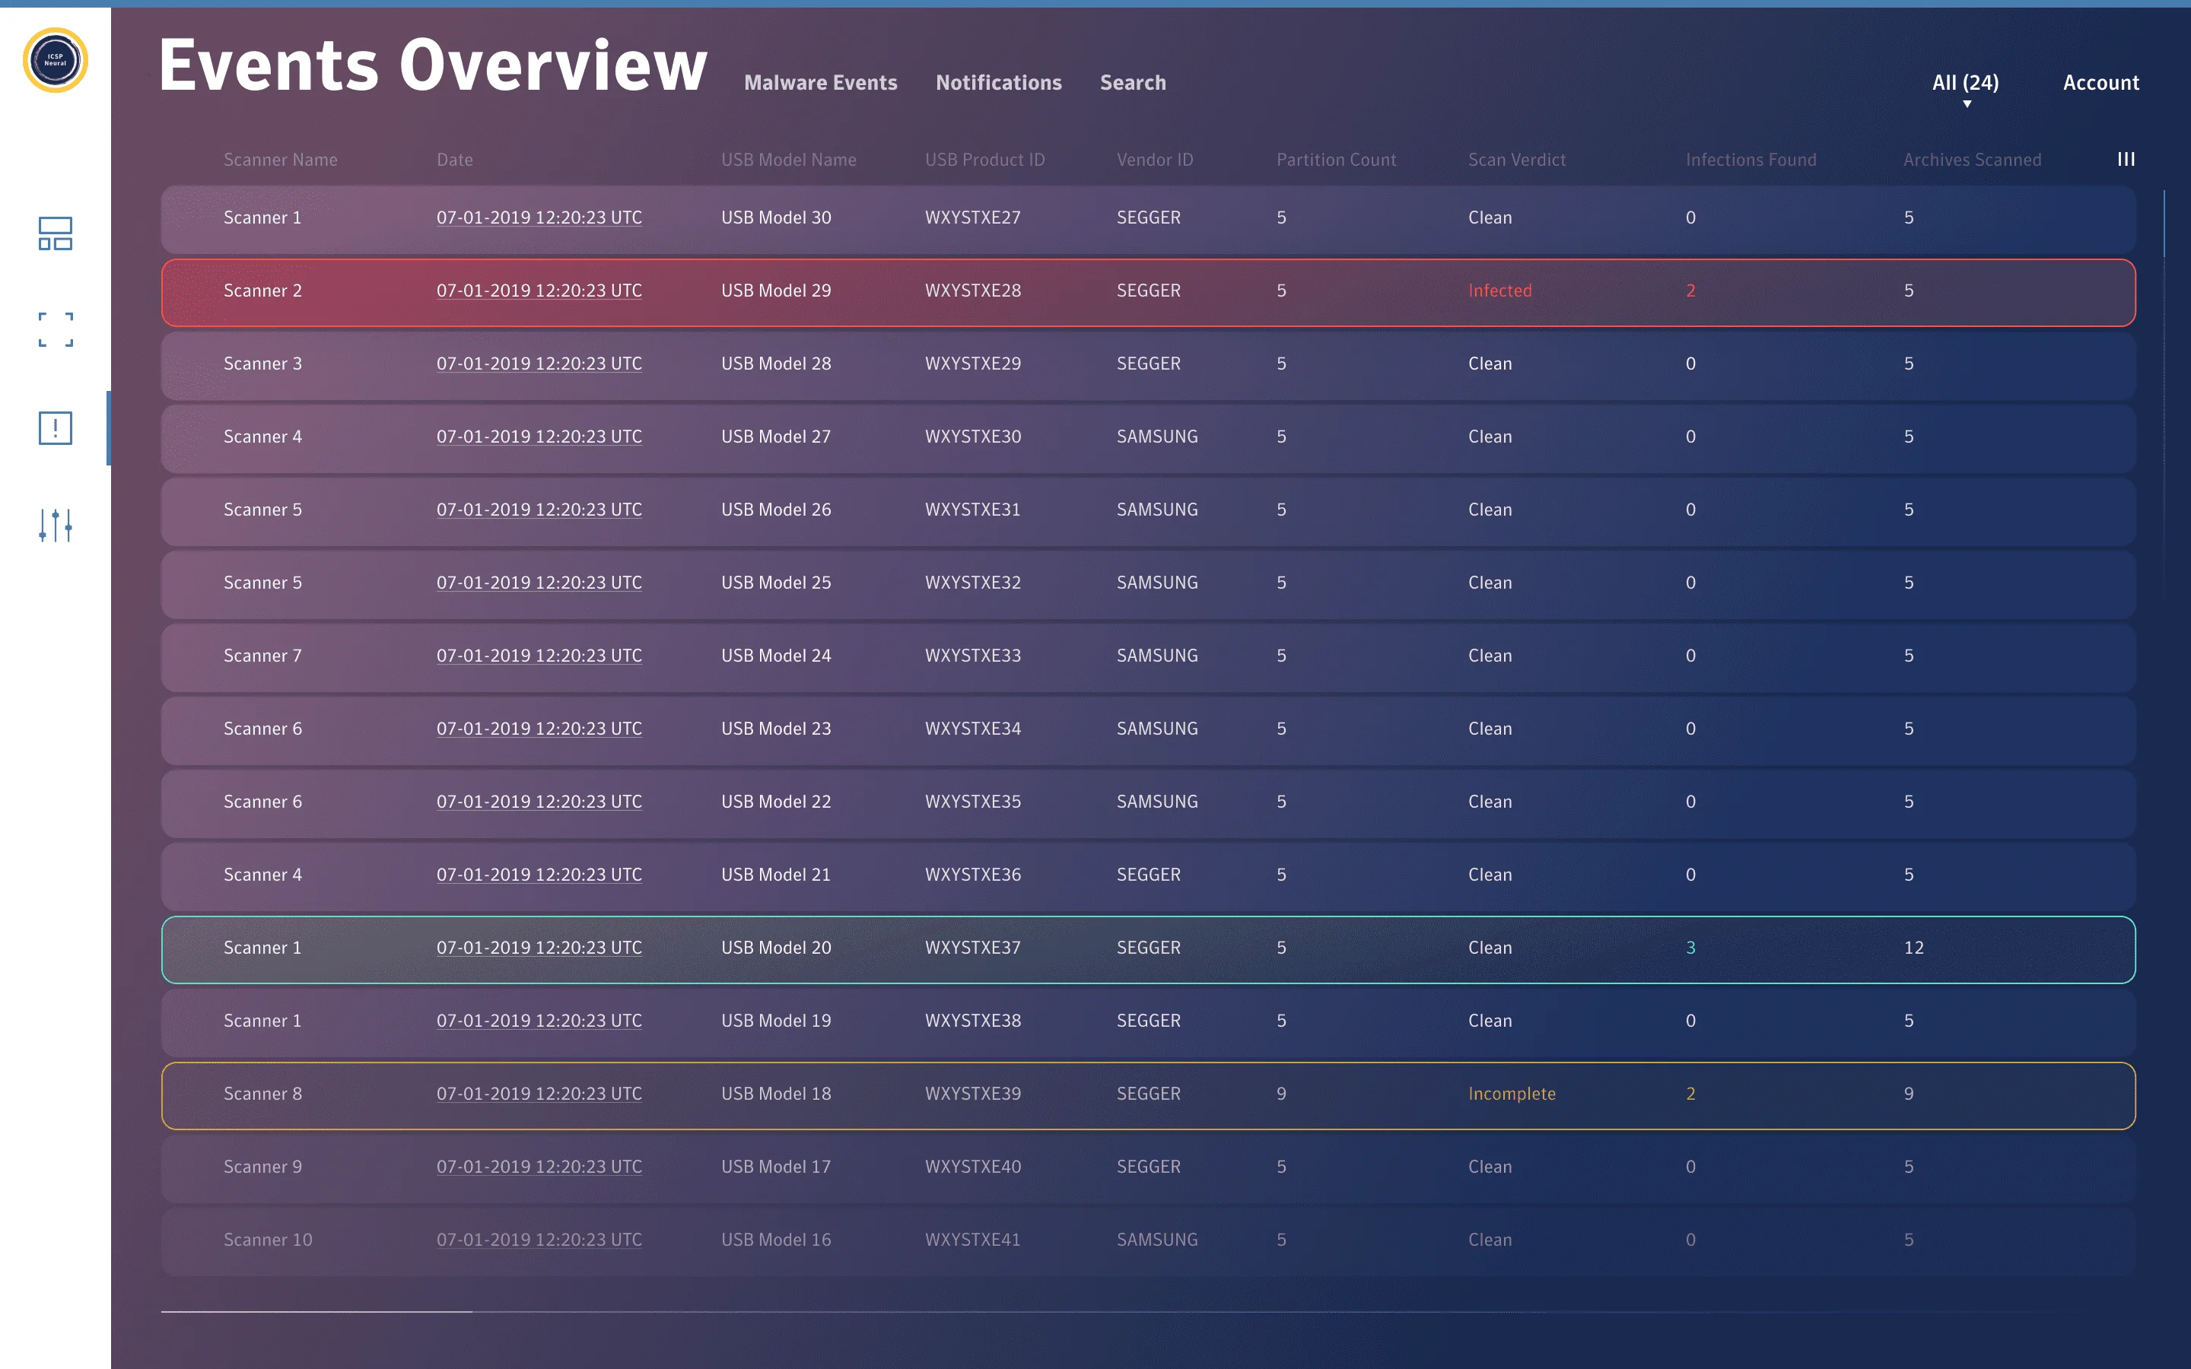Open the Search tab
2191x1369 pixels.
point(1133,82)
